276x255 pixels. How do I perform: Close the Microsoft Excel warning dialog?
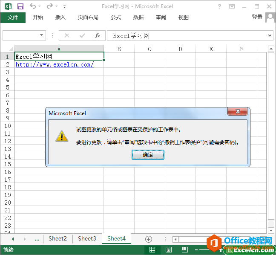[x=237, y=112]
